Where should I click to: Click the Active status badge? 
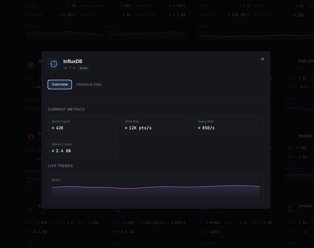(x=84, y=68)
